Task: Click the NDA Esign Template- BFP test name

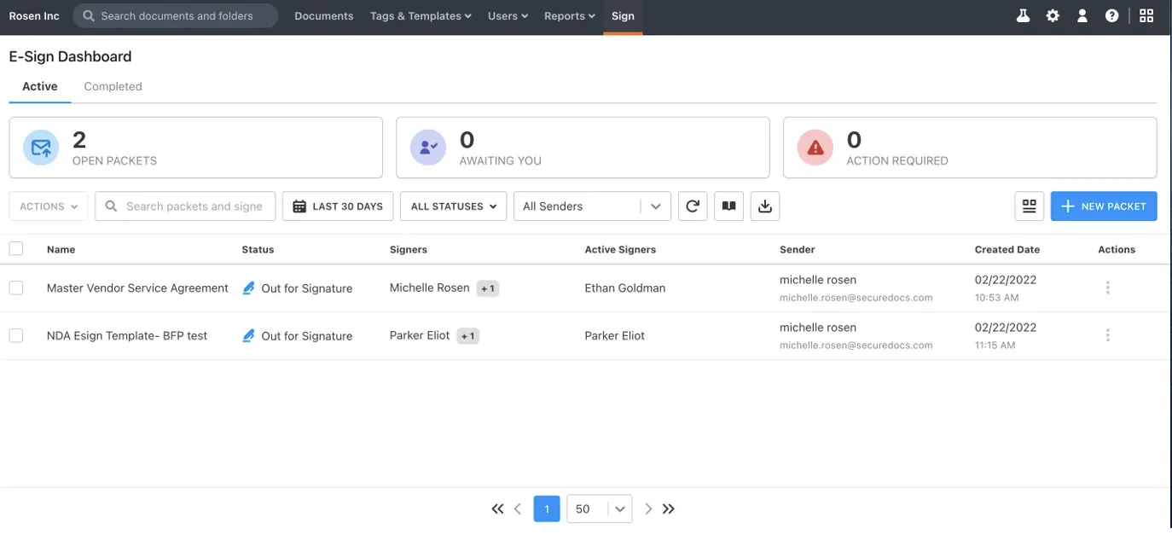Action: (x=127, y=336)
